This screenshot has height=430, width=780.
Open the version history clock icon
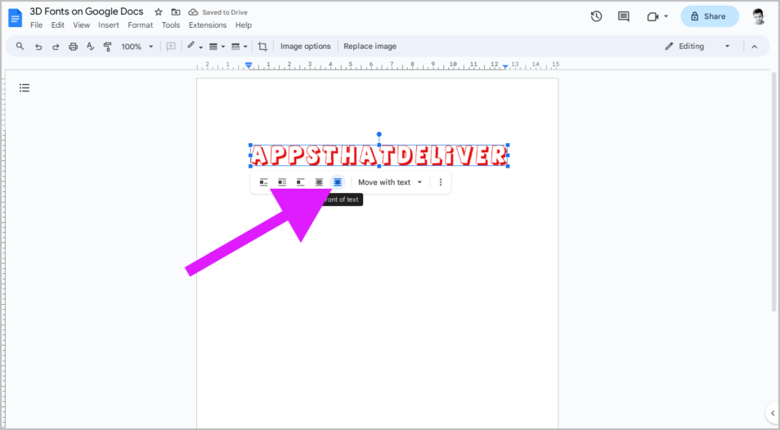point(596,16)
